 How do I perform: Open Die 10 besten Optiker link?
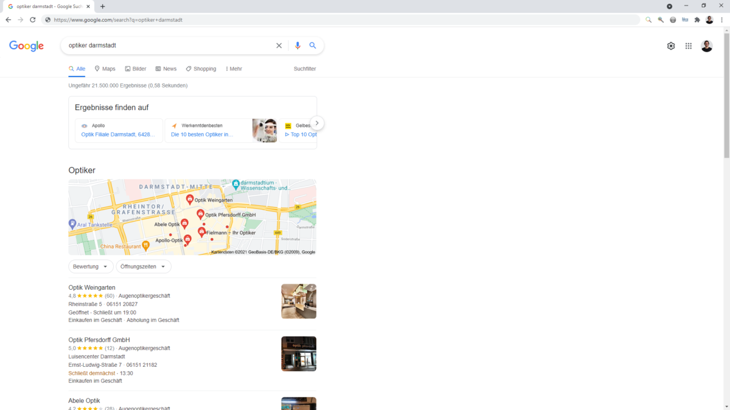point(202,134)
